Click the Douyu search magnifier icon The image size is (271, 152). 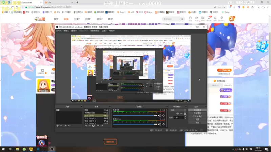(182, 19)
